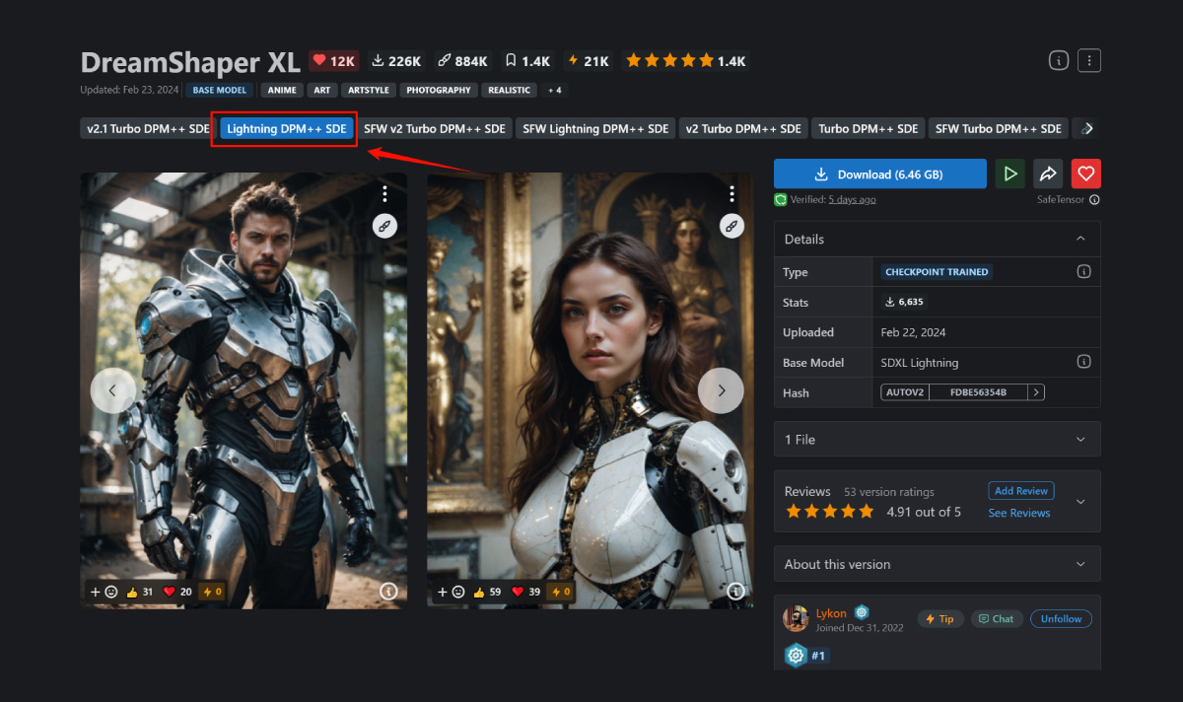1183x702 pixels.
Task: Click the CHECKPOINT TRAINED type badge
Action: click(937, 272)
